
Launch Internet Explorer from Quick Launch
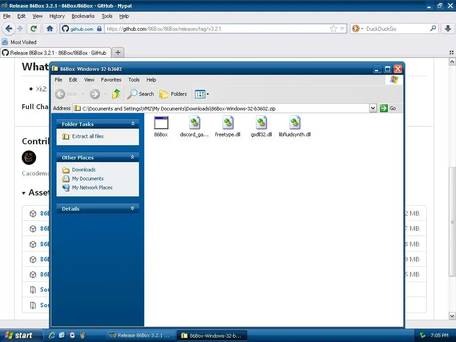(x=52, y=335)
